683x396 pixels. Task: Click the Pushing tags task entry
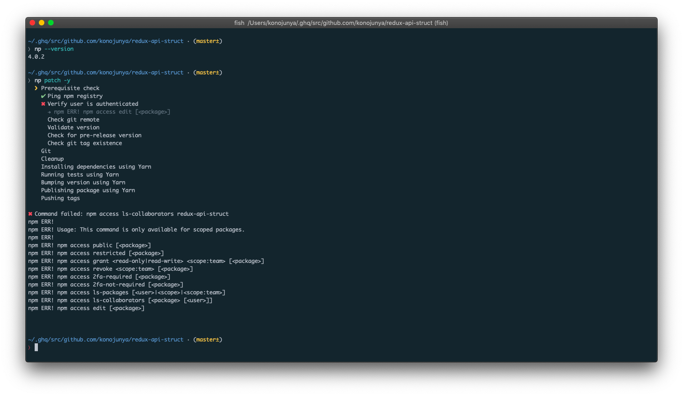pos(60,198)
